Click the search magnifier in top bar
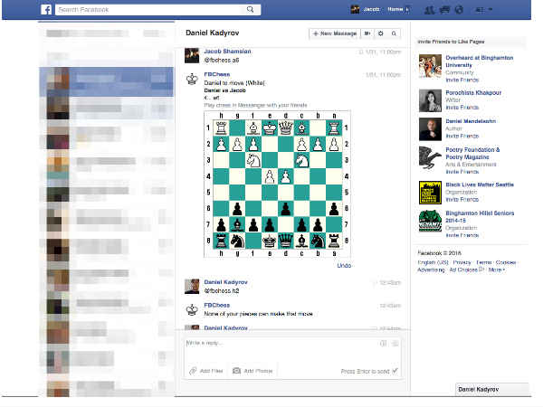 coord(251,9)
